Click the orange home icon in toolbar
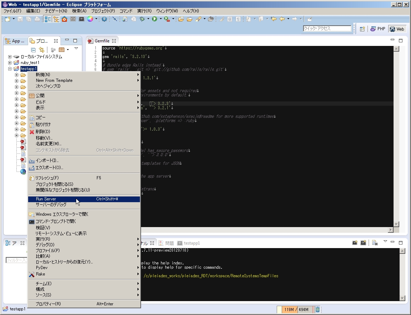Image resolution: width=411 pixels, height=315 pixels. pos(64,19)
